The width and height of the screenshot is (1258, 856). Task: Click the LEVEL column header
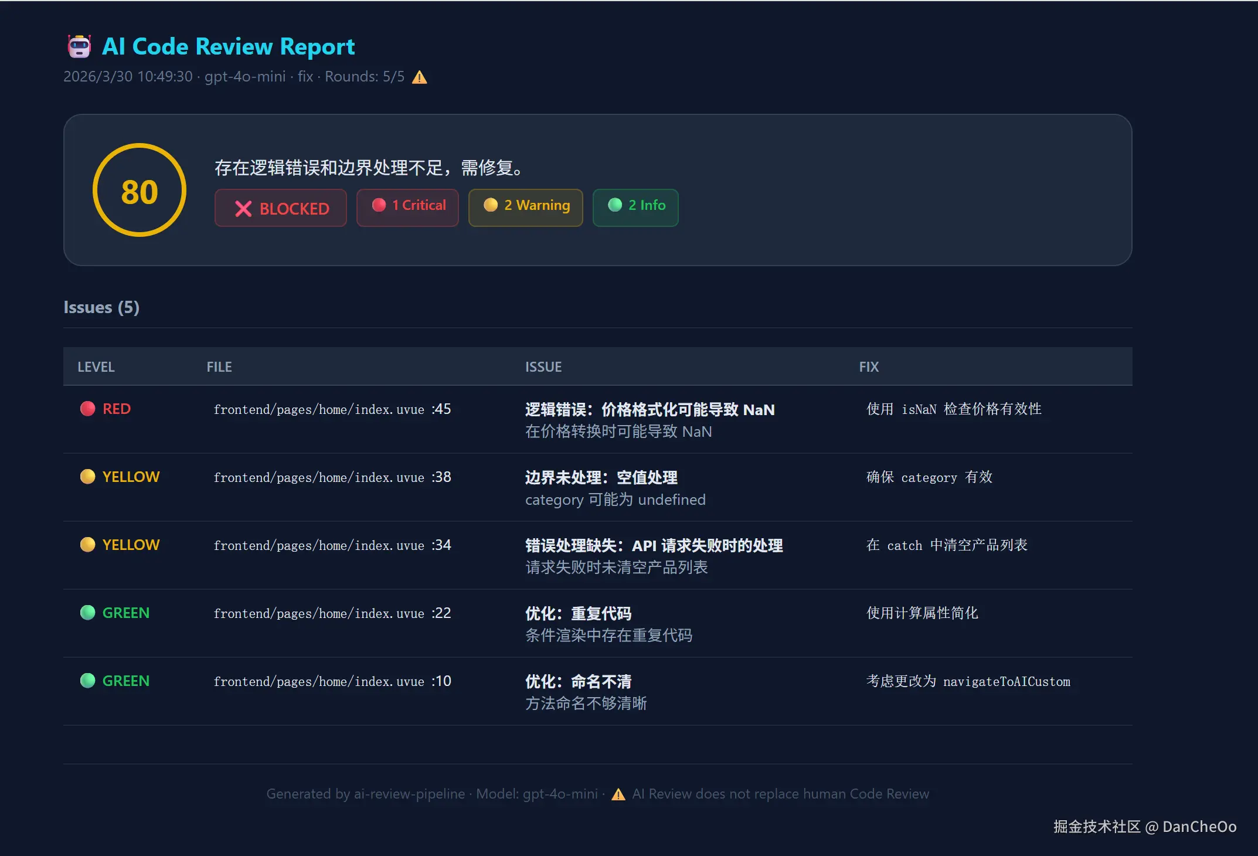[x=96, y=367]
